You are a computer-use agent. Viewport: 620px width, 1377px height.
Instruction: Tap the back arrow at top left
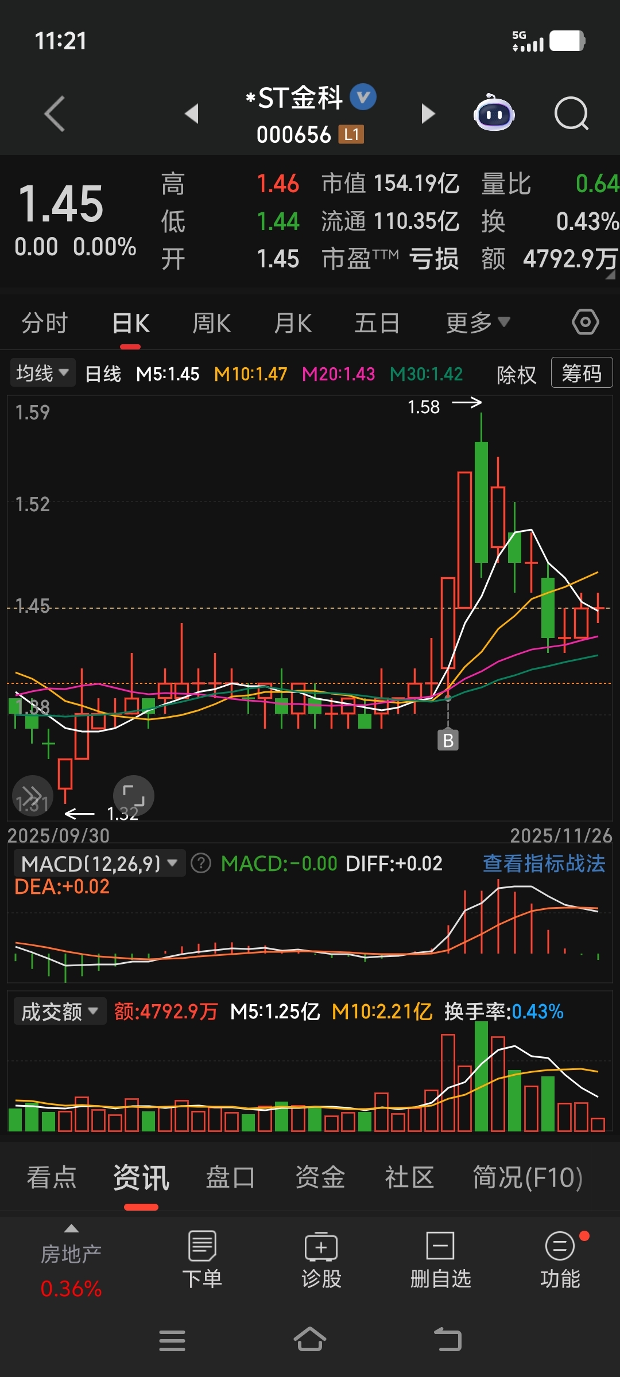point(55,114)
